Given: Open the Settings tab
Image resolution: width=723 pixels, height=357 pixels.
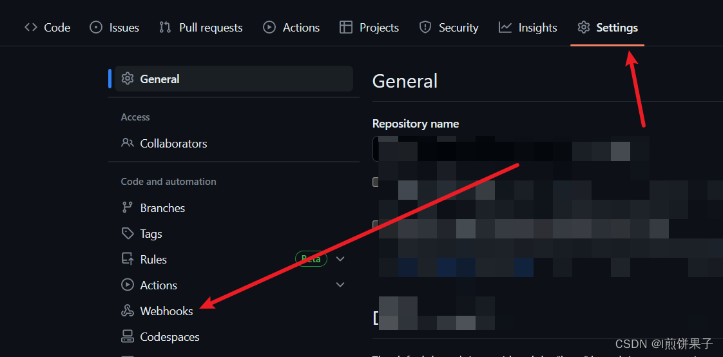Looking at the screenshot, I should [608, 28].
